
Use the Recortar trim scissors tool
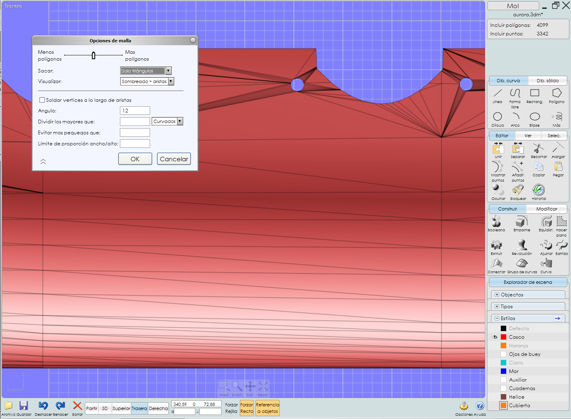[x=539, y=150]
